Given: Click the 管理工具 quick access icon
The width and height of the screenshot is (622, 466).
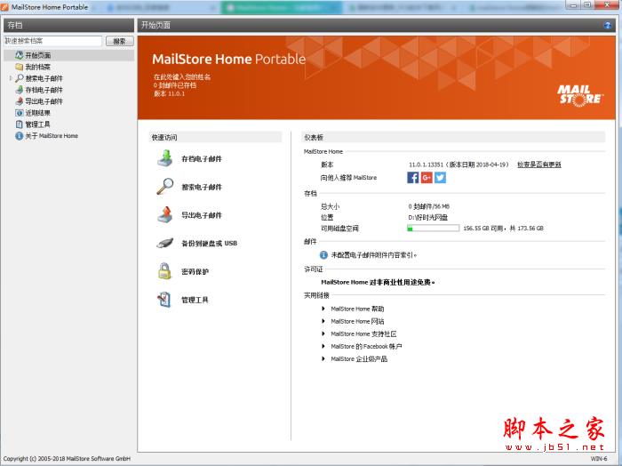Looking at the screenshot, I should pos(165,300).
